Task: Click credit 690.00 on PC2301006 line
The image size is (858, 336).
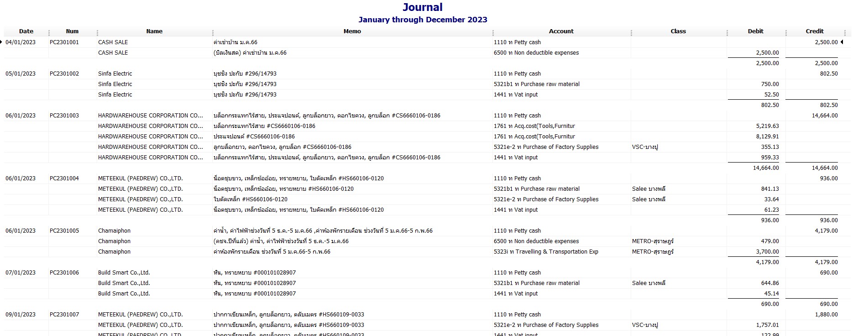Action: (x=829, y=273)
